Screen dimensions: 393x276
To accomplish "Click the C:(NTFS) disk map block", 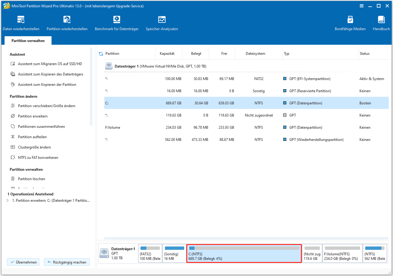I will 244,253.
